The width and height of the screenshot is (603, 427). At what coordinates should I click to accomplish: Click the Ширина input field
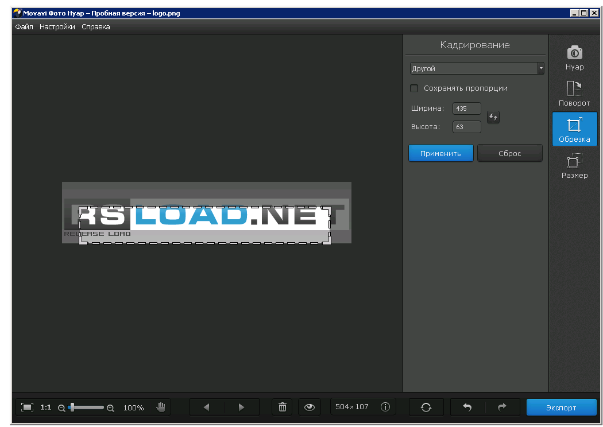[466, 108]
